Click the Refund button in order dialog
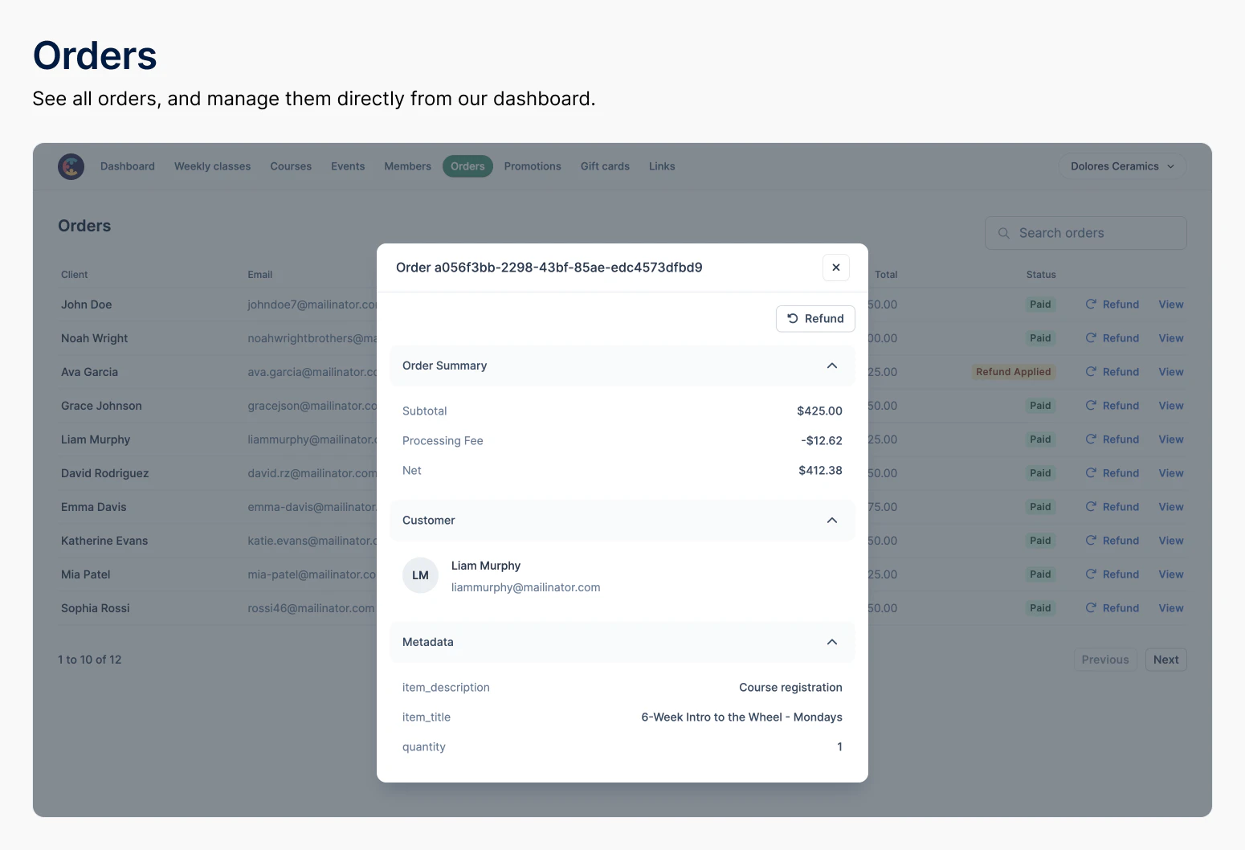This screenshot has width=1245, height=850. pos(815,319)
